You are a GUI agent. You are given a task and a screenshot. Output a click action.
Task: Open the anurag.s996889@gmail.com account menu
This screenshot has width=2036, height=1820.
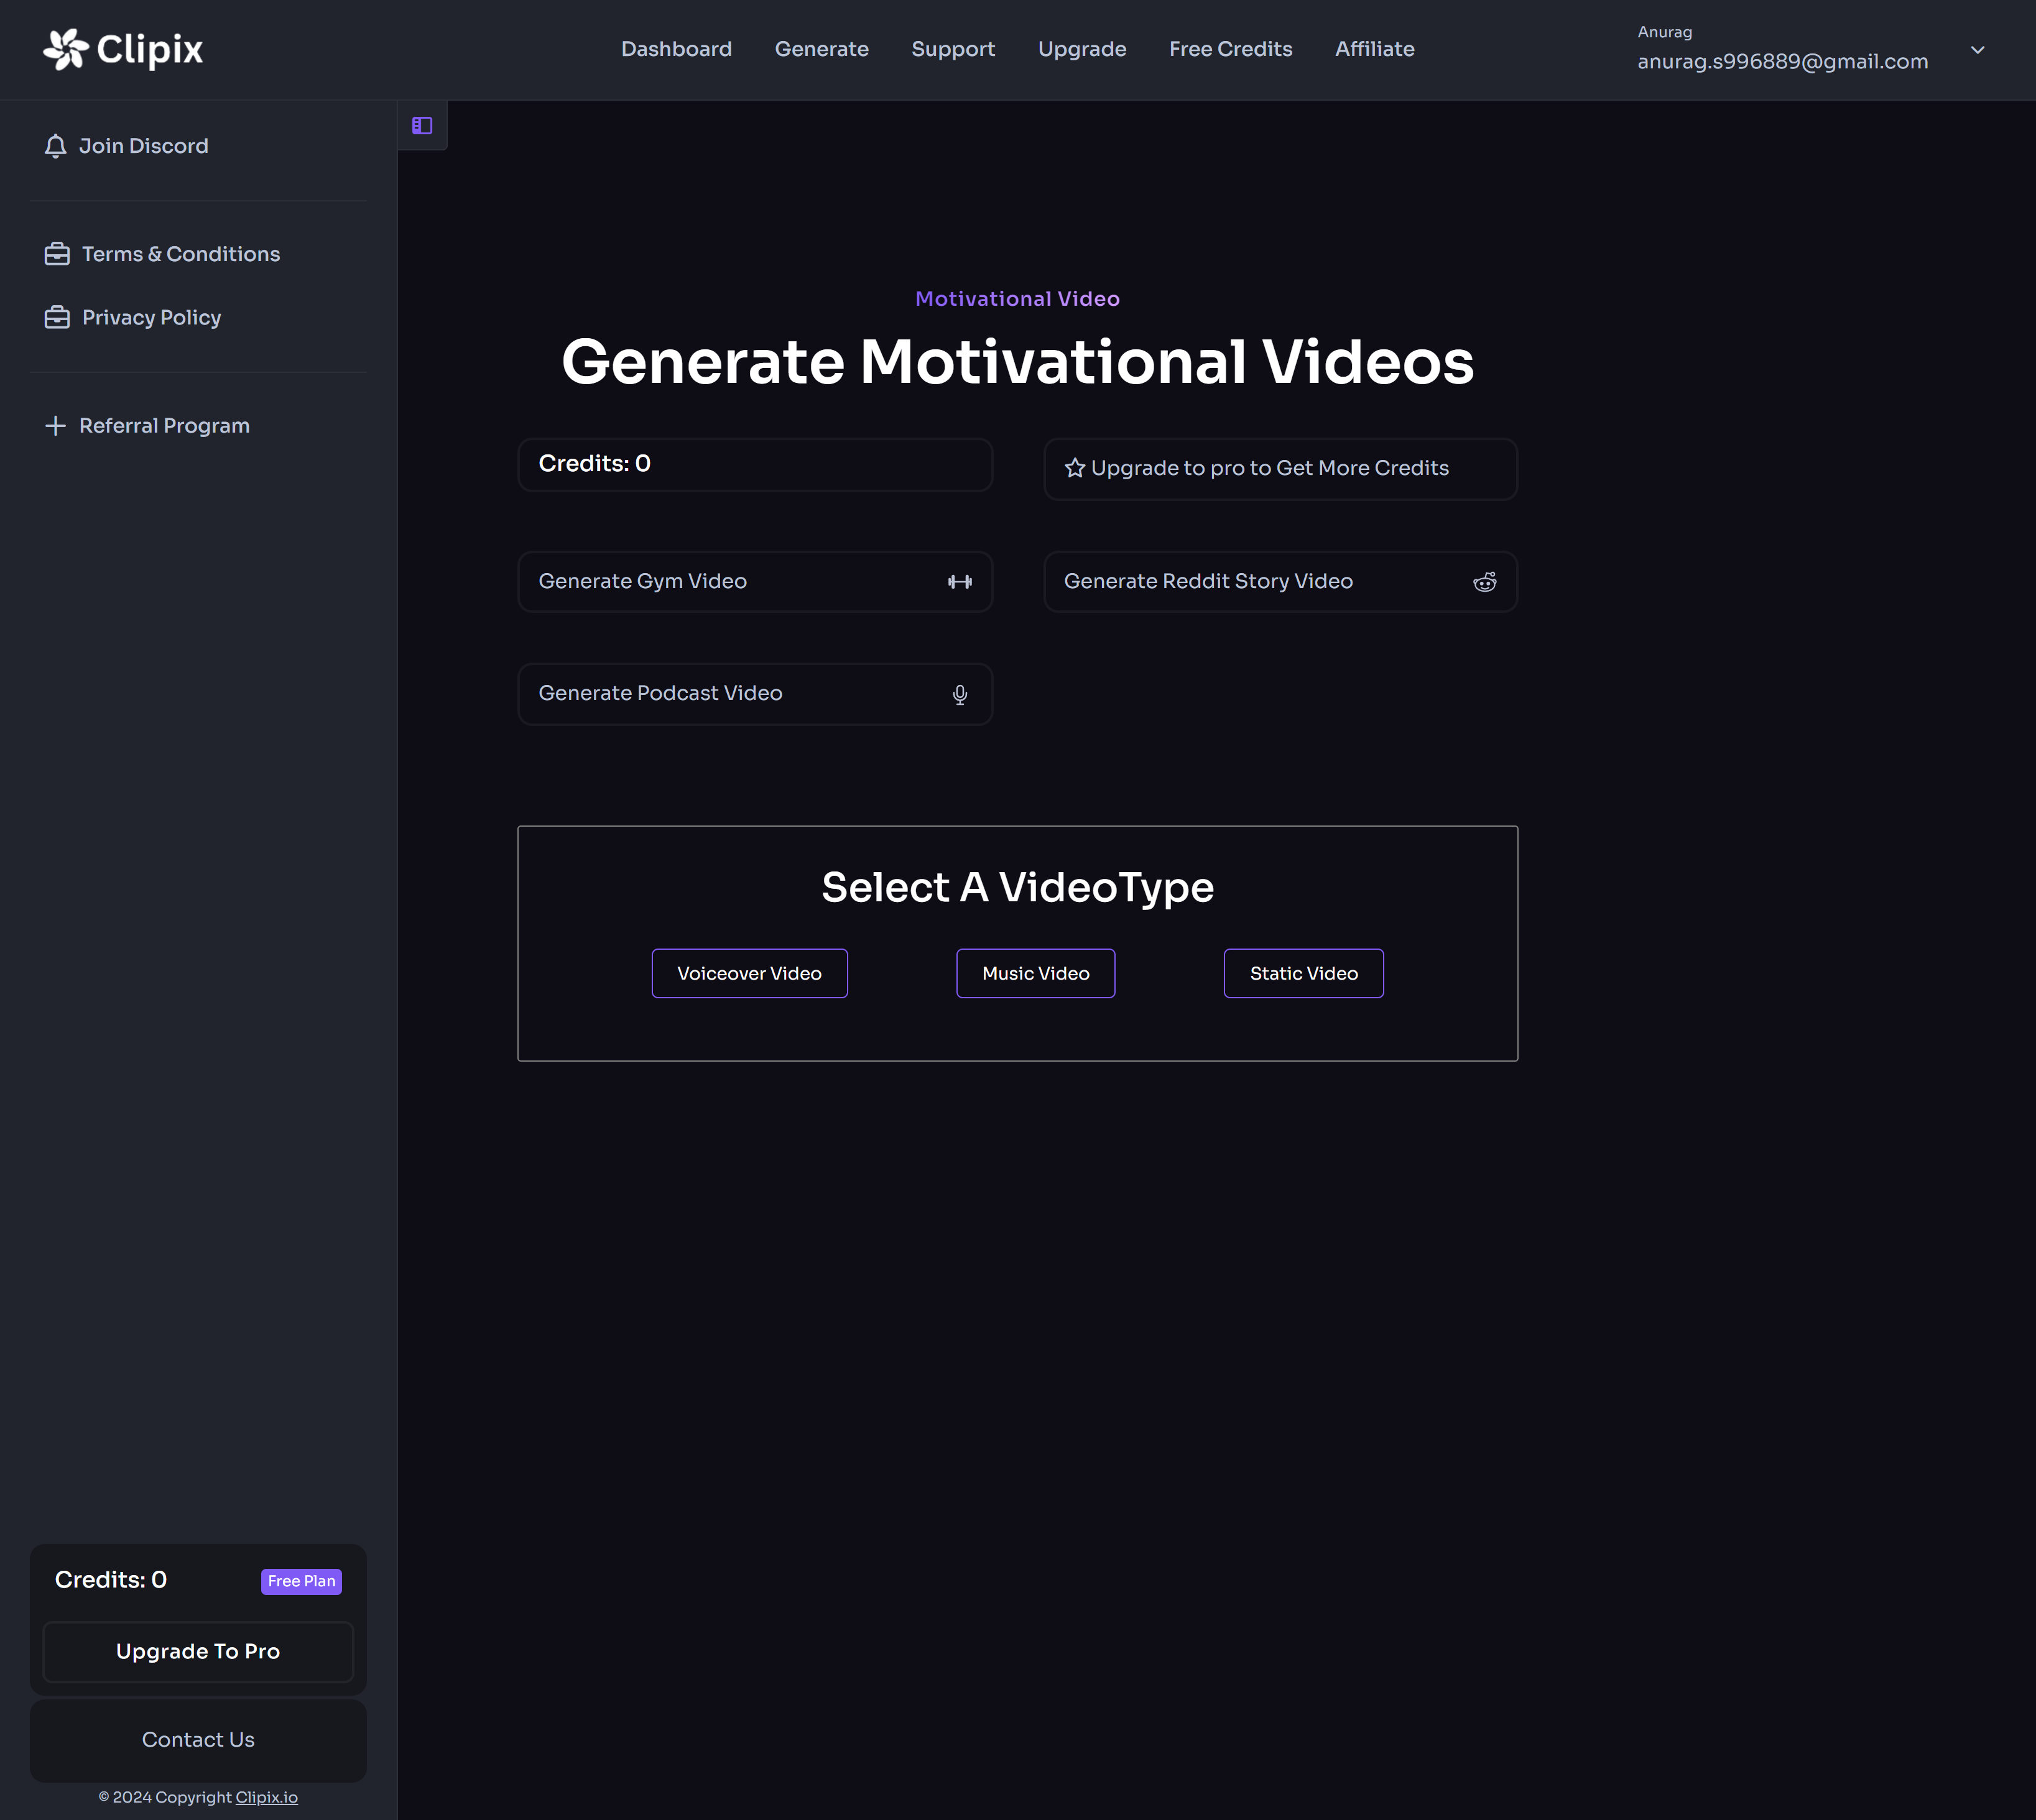click(1782, 61)
